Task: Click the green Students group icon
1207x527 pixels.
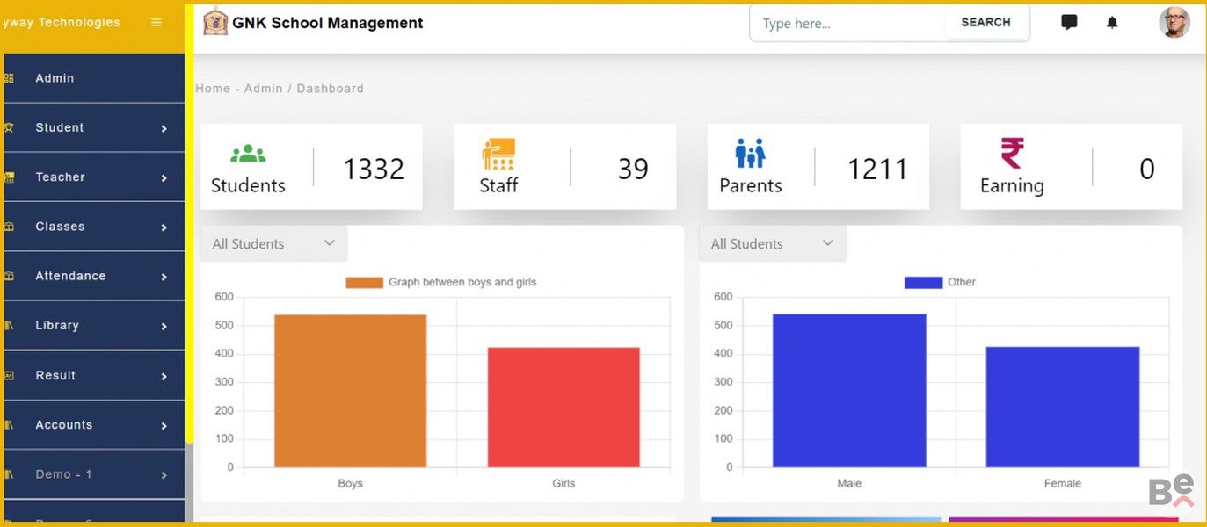Action: (x=248, y=154)
